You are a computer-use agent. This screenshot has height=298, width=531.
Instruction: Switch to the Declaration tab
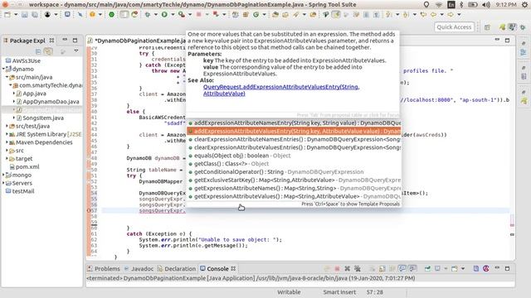[x=177, y=268]
